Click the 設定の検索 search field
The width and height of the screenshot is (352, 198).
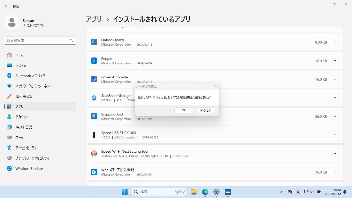pos(40,40)
